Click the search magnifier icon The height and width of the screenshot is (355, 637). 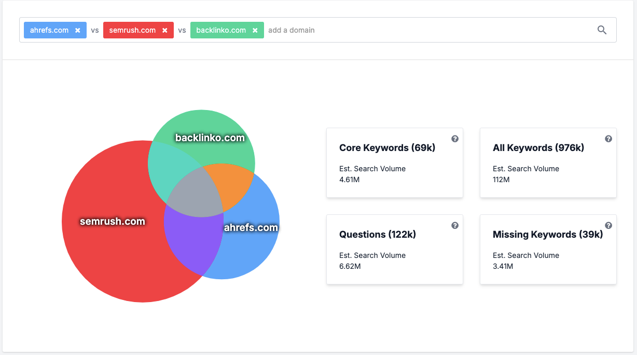click(x=602, y=30)
